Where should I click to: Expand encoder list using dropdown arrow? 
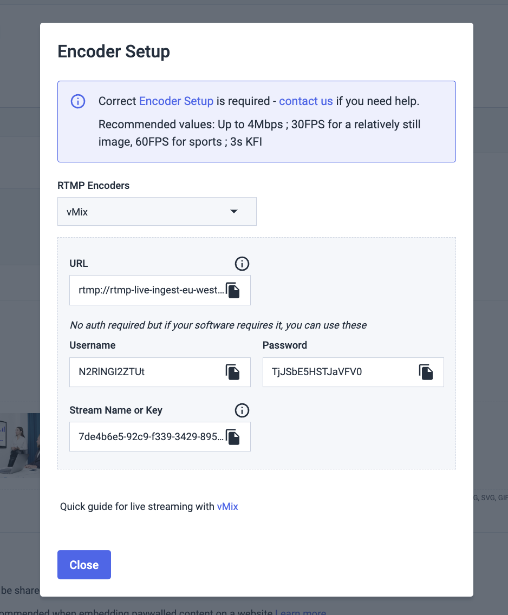pos(234,211)
